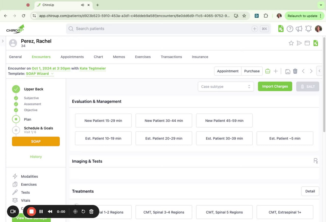Open the General tab
326x222 pixels.
(15, 57)
